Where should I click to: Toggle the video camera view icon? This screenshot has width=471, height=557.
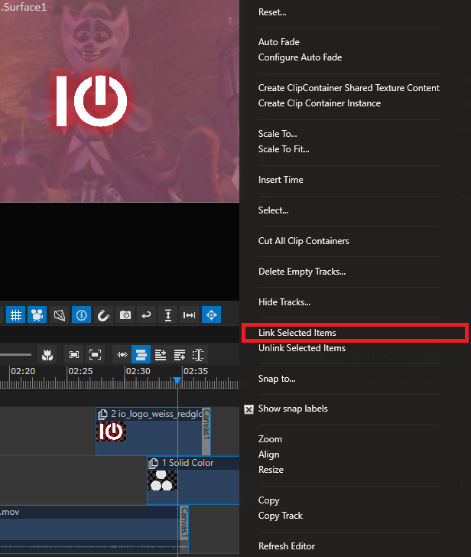(37, 314)
